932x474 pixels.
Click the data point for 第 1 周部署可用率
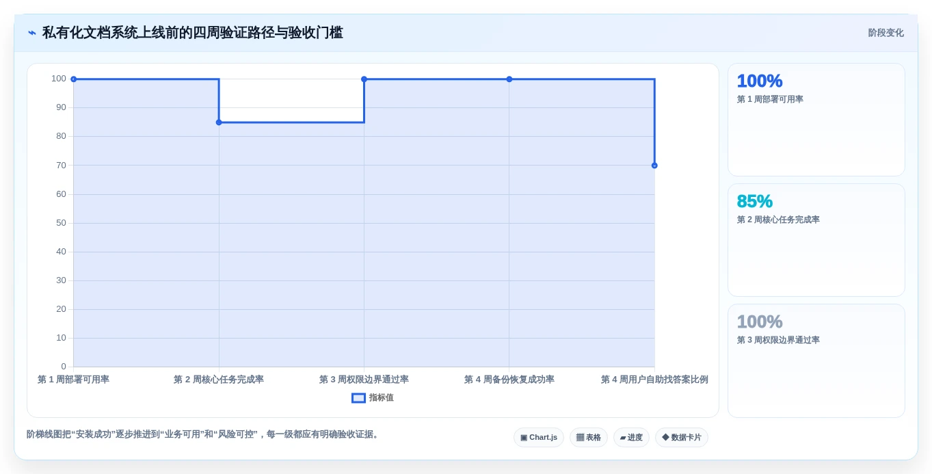coord(74,79)
